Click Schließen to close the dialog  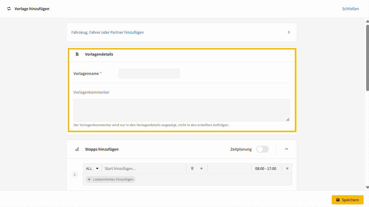pyautogui.click(x=350, y=9)
